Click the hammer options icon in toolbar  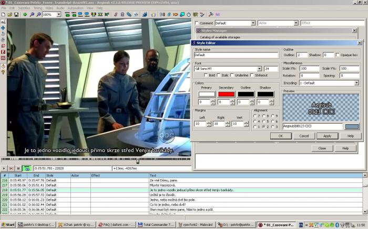(x=211, y=15)
